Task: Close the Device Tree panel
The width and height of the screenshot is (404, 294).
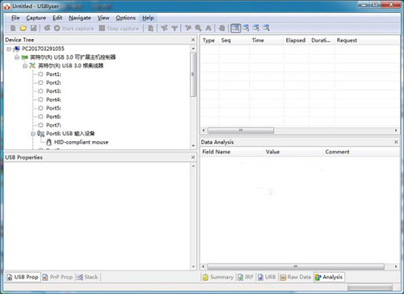Action: [x=193, y=40]
